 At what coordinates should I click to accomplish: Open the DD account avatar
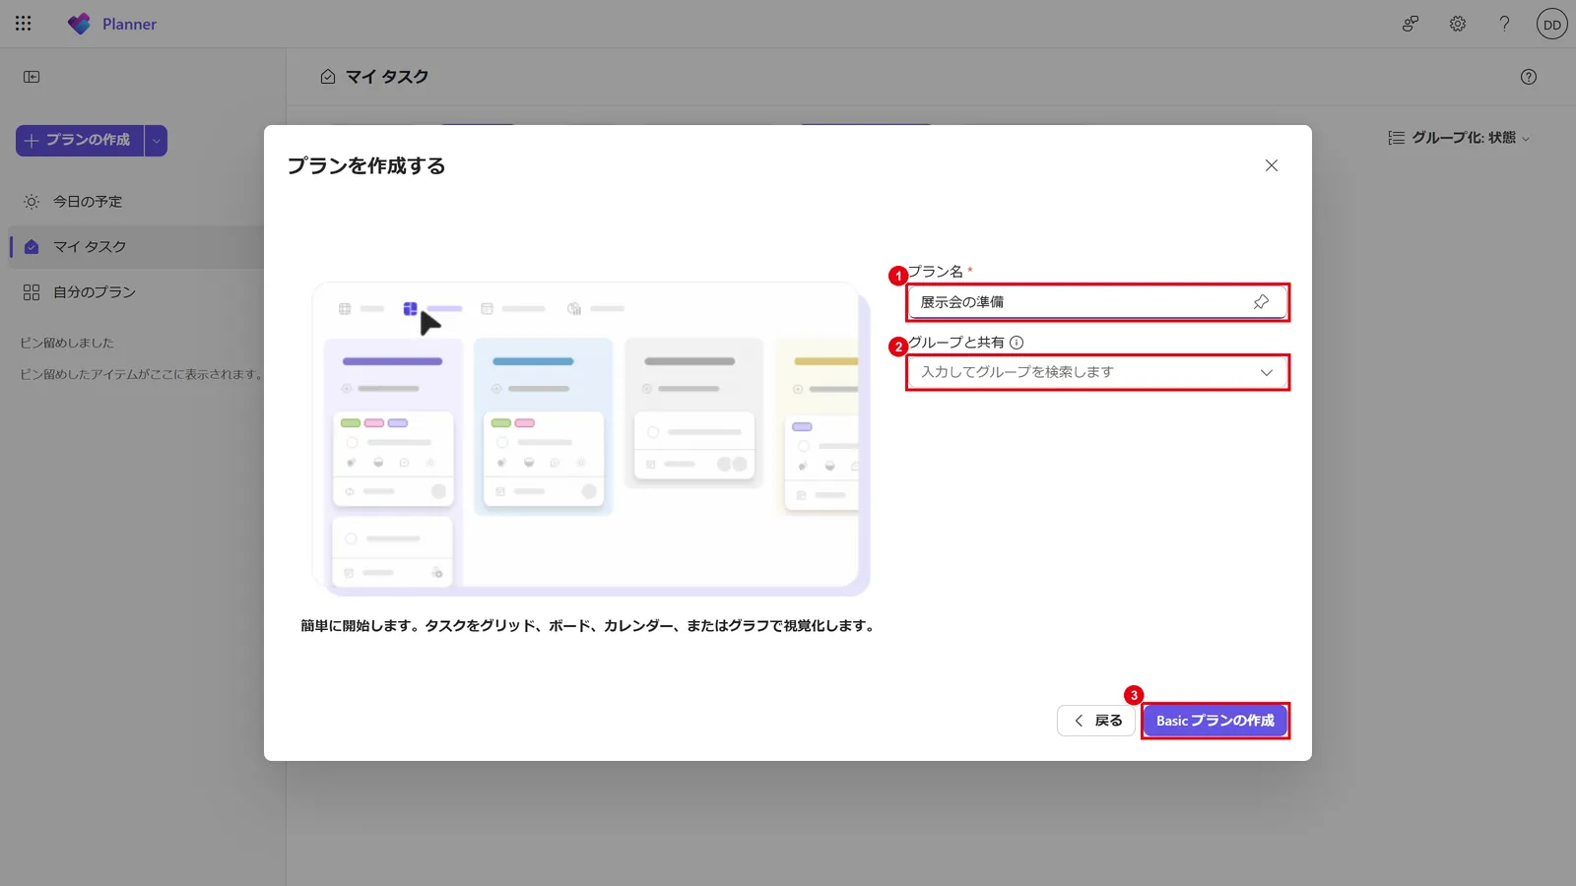(x=1552, y=24)
